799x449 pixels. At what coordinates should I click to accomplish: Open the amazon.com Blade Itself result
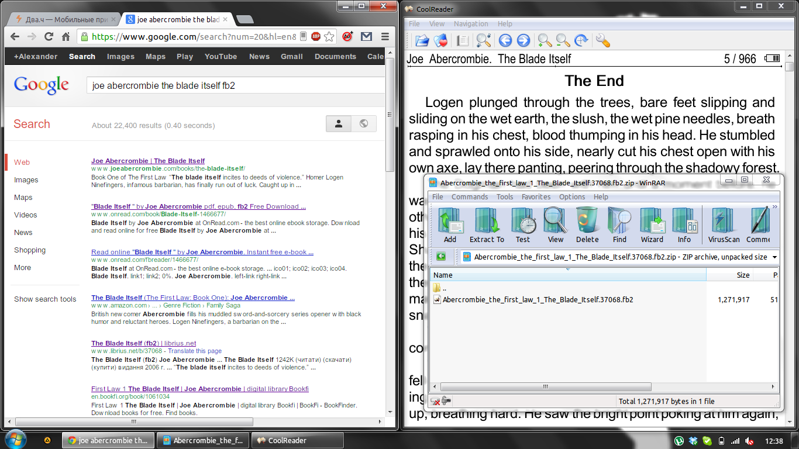tap(193, 298)
